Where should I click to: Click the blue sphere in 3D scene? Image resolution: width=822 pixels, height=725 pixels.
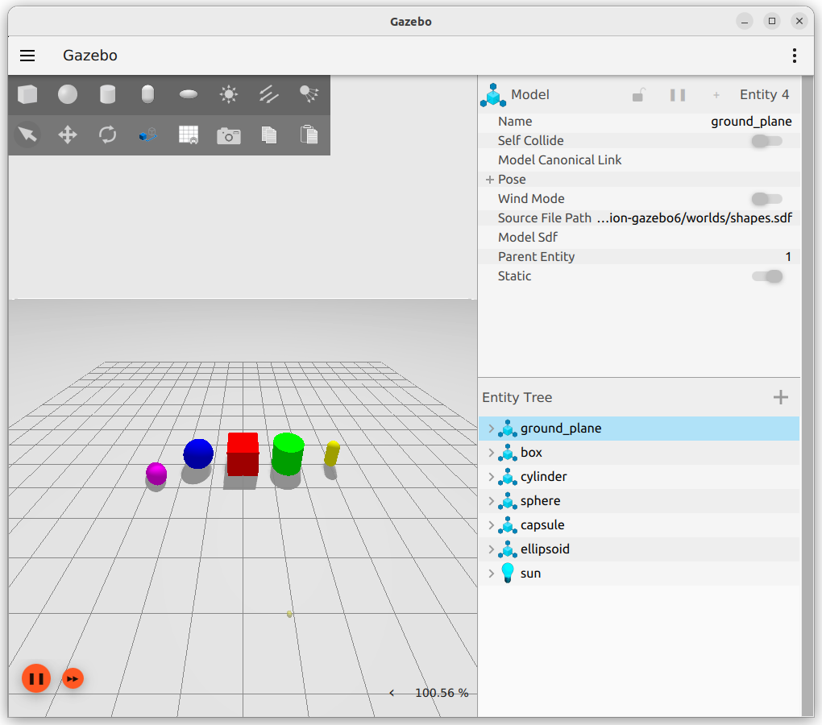(198, 454)
